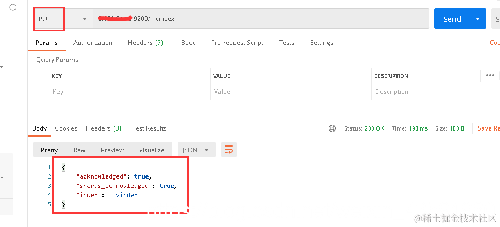Viewport: 500px width, 227px height.
Task: Open the request Headers (7) tab
Action: (x=145, y=43)
